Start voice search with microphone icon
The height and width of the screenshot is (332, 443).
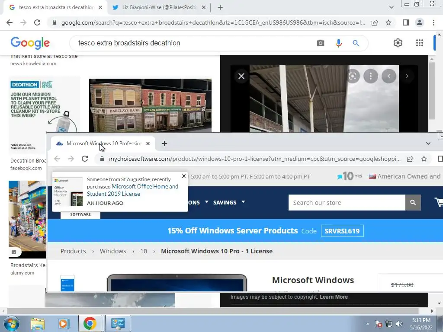[x=338, y=43]
